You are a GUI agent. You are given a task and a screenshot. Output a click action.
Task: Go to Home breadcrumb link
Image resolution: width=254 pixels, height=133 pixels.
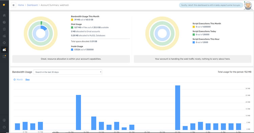21,5
